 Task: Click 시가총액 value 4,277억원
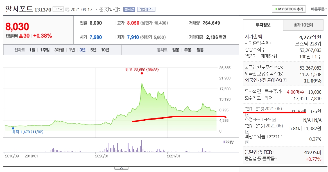310,37
